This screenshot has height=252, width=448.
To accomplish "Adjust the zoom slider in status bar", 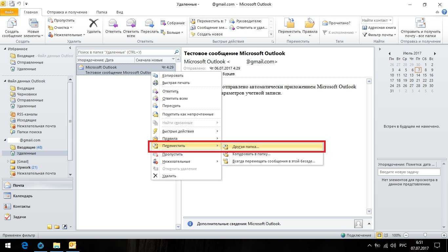I will (425, 235).
